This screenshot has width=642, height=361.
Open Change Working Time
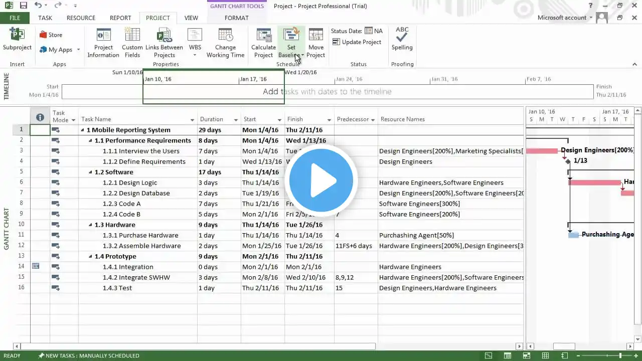point(225,43)
